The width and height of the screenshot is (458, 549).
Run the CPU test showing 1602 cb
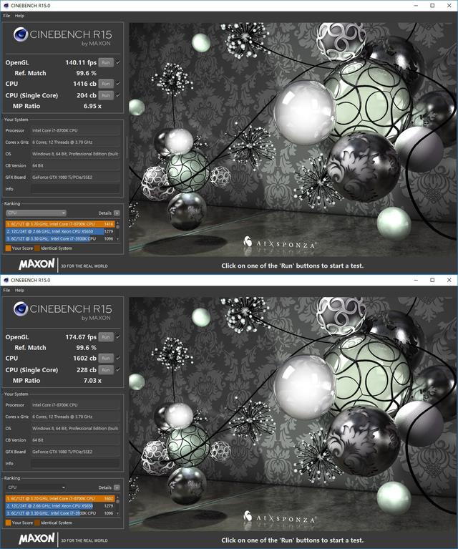106,358
